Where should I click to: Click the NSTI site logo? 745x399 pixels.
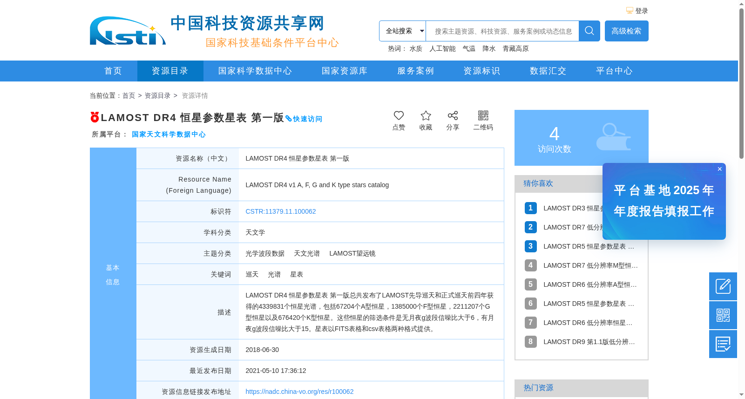128,31
